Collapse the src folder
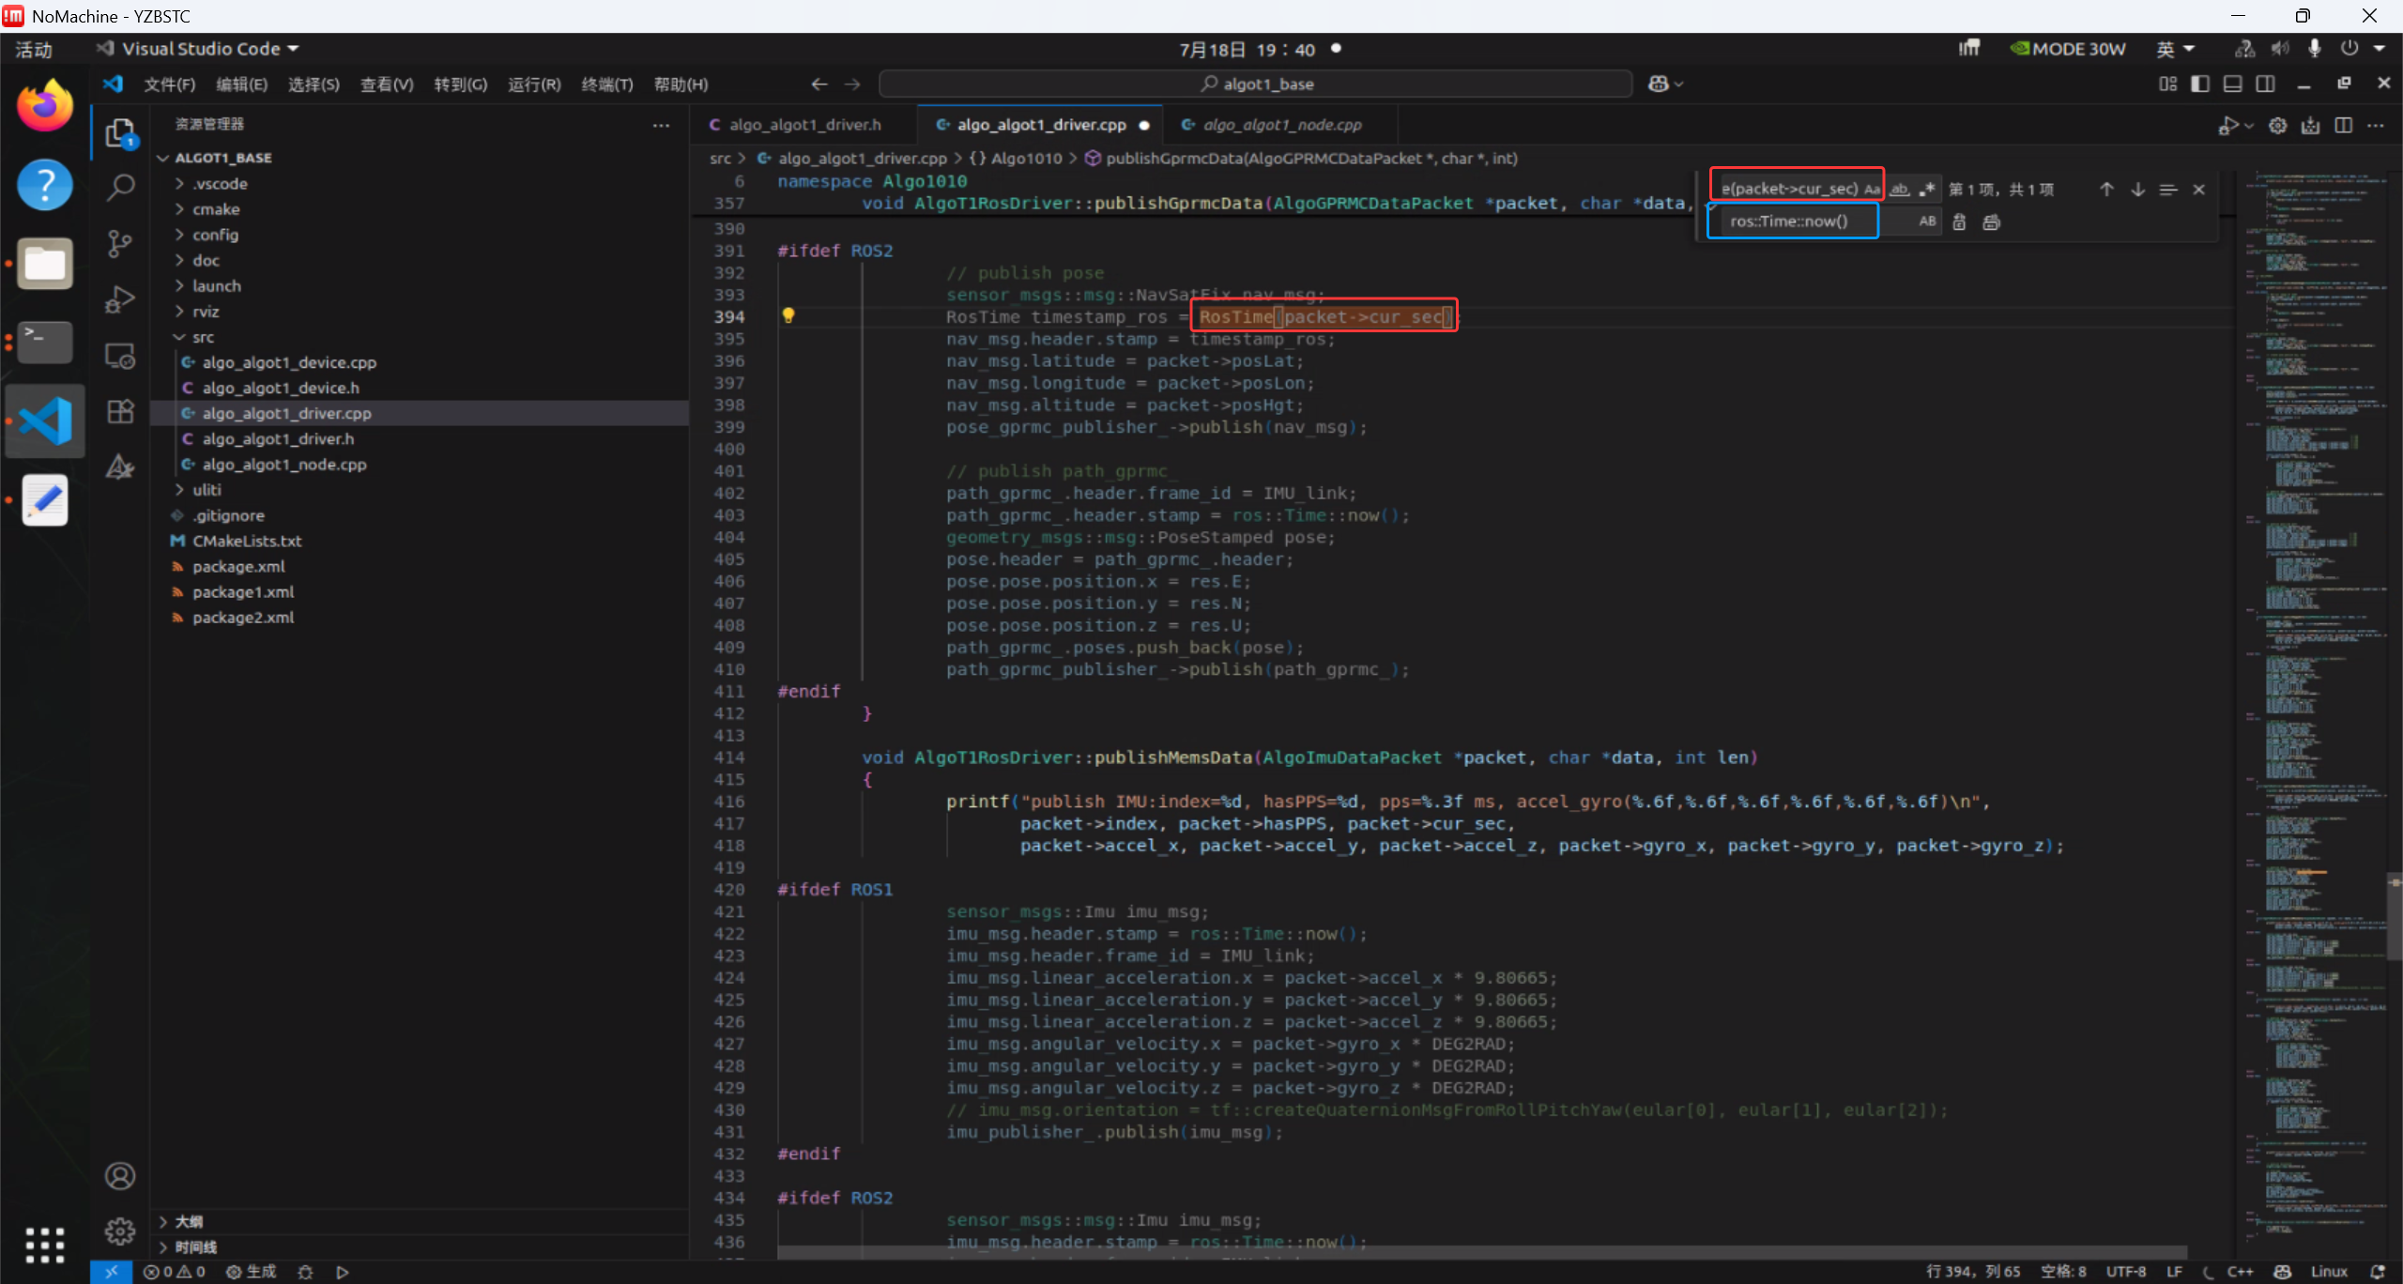The width and height of the screenshot is (2403, 1284). (x=203, y=337)
